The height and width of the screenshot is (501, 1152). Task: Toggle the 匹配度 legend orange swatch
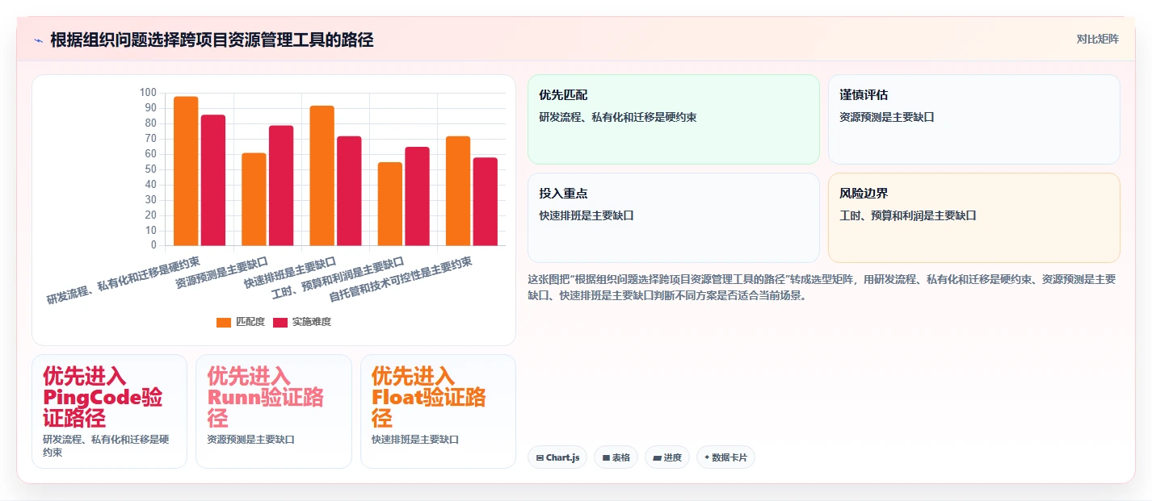click(x=224, y=322)
